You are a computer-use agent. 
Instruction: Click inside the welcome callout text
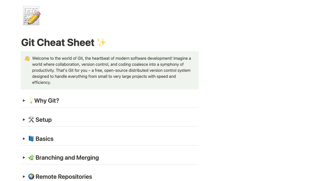pos(111,70)
